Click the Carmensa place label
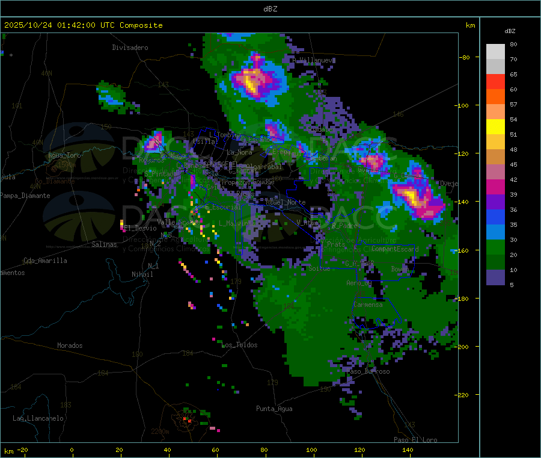Viewport: 541px width, 458px height. click(368, 305)
